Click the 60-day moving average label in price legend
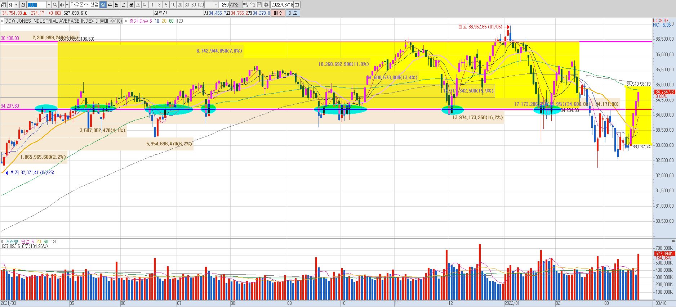Viewport: 676px width, 307px height. [x=171, y=21]
